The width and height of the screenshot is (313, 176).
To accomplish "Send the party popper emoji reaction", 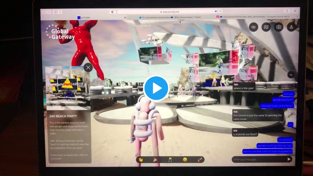I will pos(155,160).
